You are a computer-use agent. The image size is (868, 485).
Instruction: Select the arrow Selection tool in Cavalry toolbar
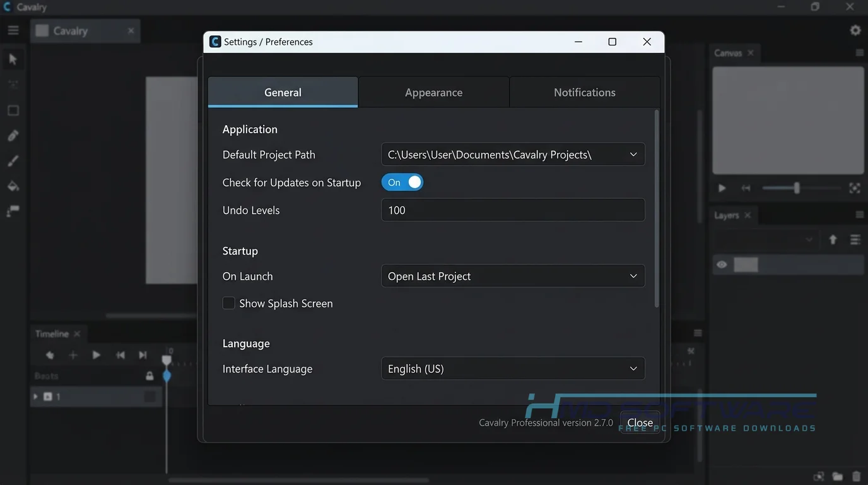pos(13,59)
